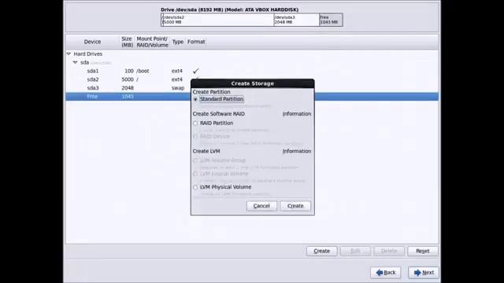Select the disabled RAID Device radio button
The height and width of the screenshot is (283, 504).
pyautogui.click(x=195, y=136)
